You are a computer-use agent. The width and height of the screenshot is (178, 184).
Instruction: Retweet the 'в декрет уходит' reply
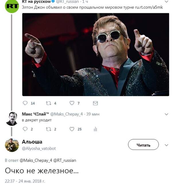[49, 129]
